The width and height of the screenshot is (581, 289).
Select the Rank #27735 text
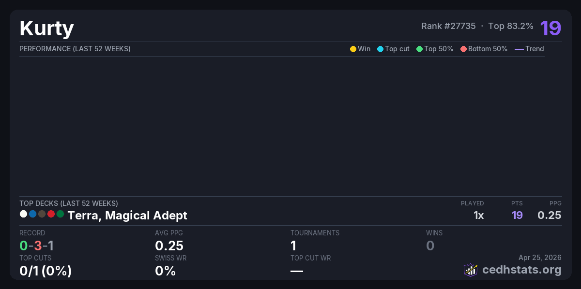448,26
